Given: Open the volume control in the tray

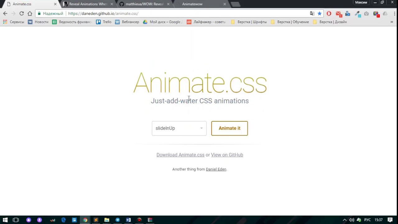Looking at the screenshot, I should tap(352, 220).
